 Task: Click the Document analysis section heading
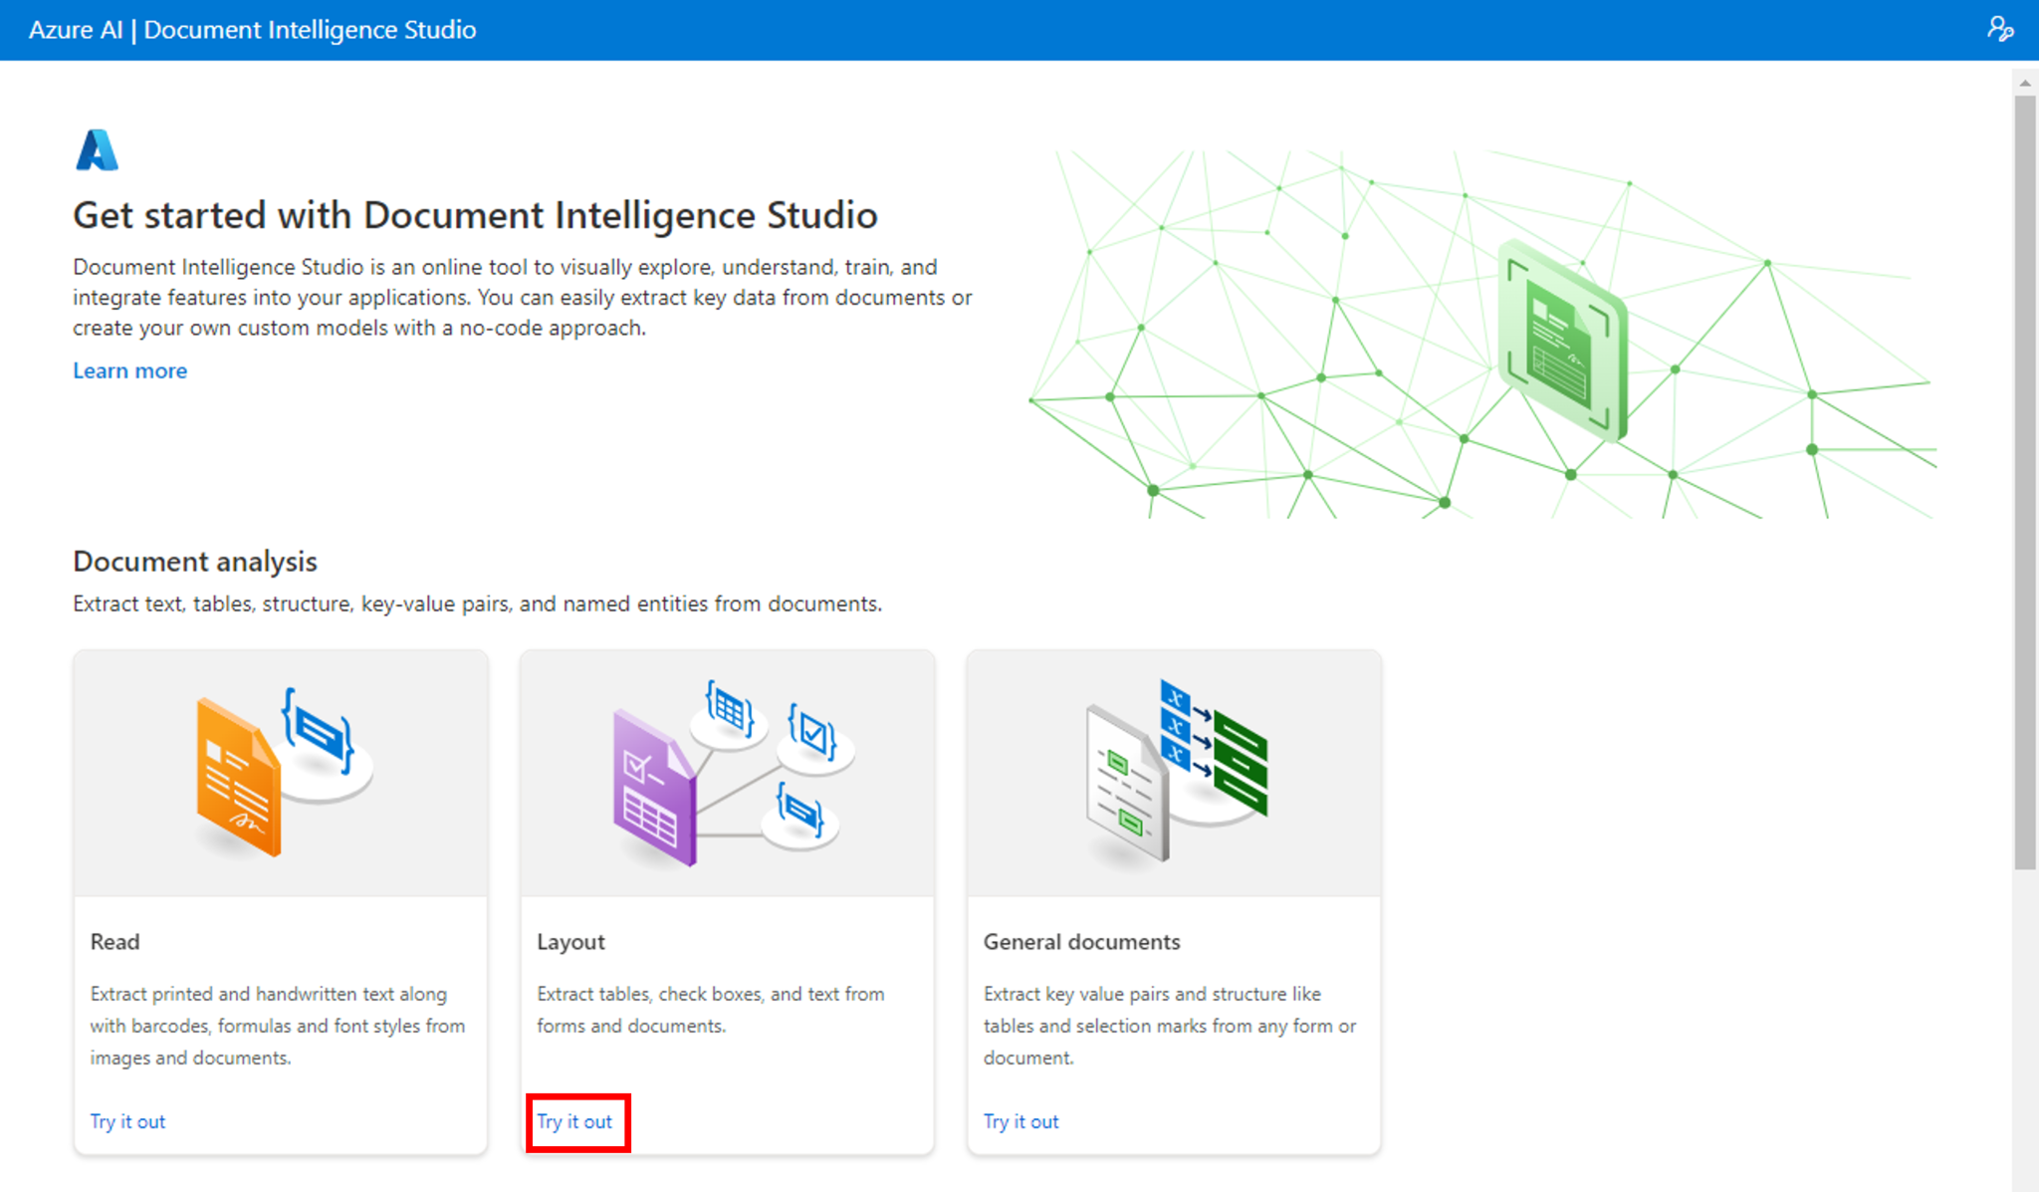point(194,561)
